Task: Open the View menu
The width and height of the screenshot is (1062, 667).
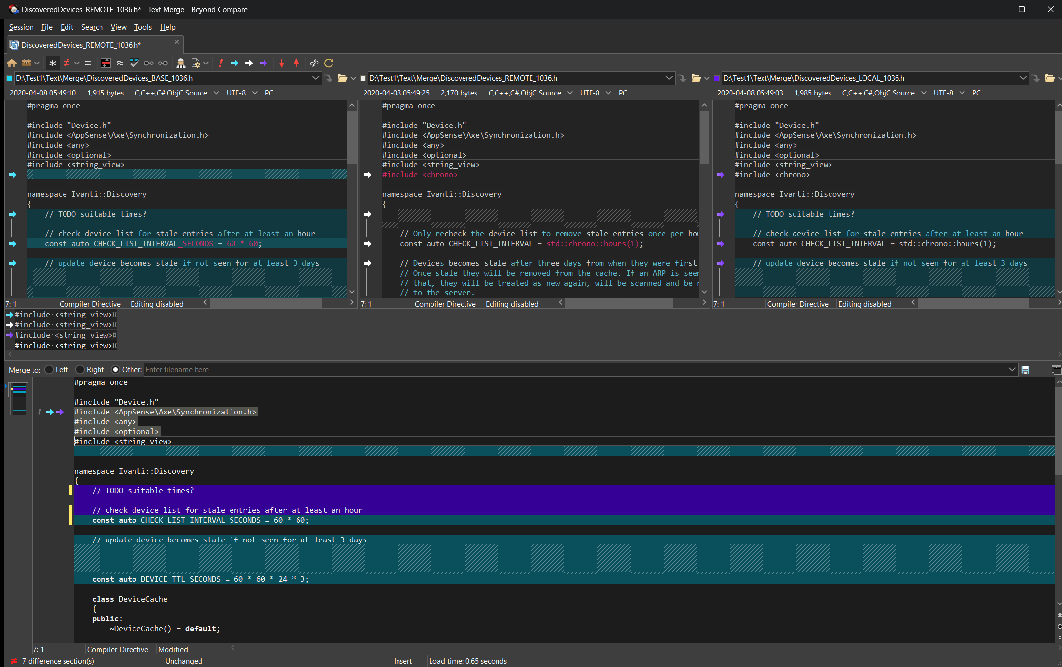Action: 118,27
